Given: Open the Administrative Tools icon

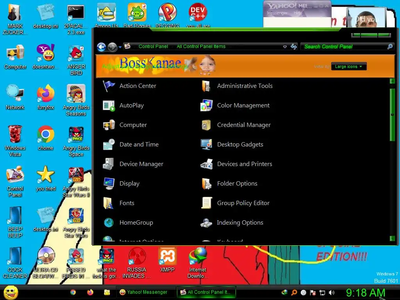Looking at the screenshot, I should [206, 86].
